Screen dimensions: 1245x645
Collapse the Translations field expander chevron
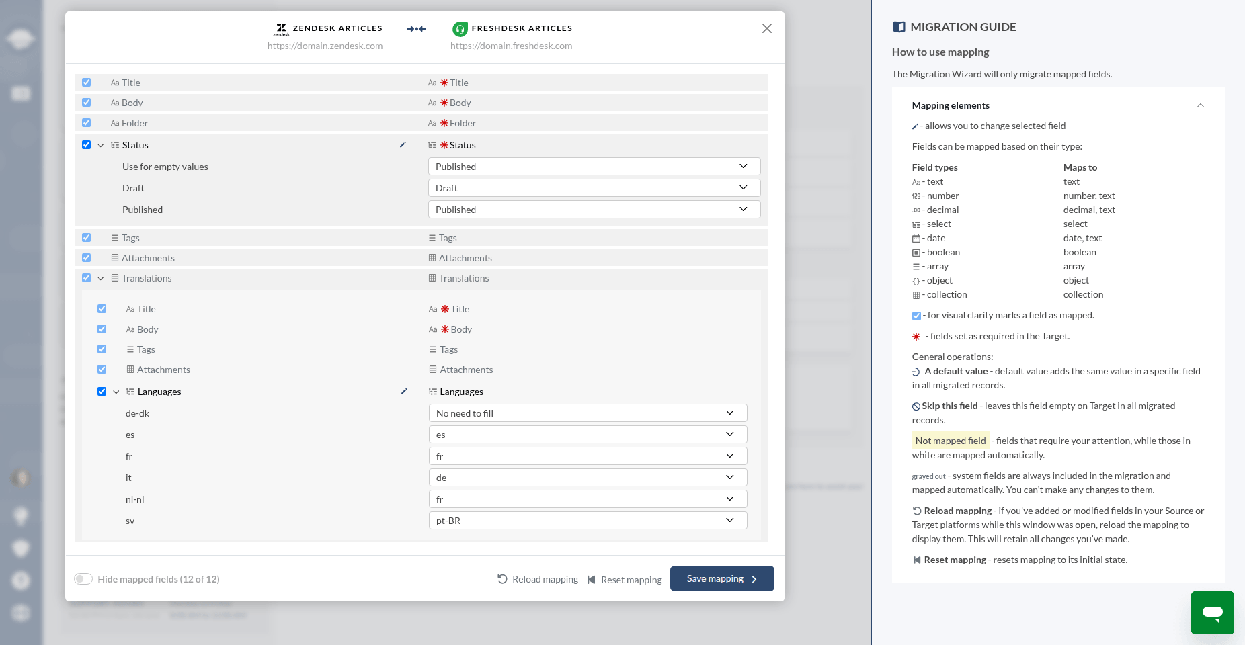coord(101,278)
